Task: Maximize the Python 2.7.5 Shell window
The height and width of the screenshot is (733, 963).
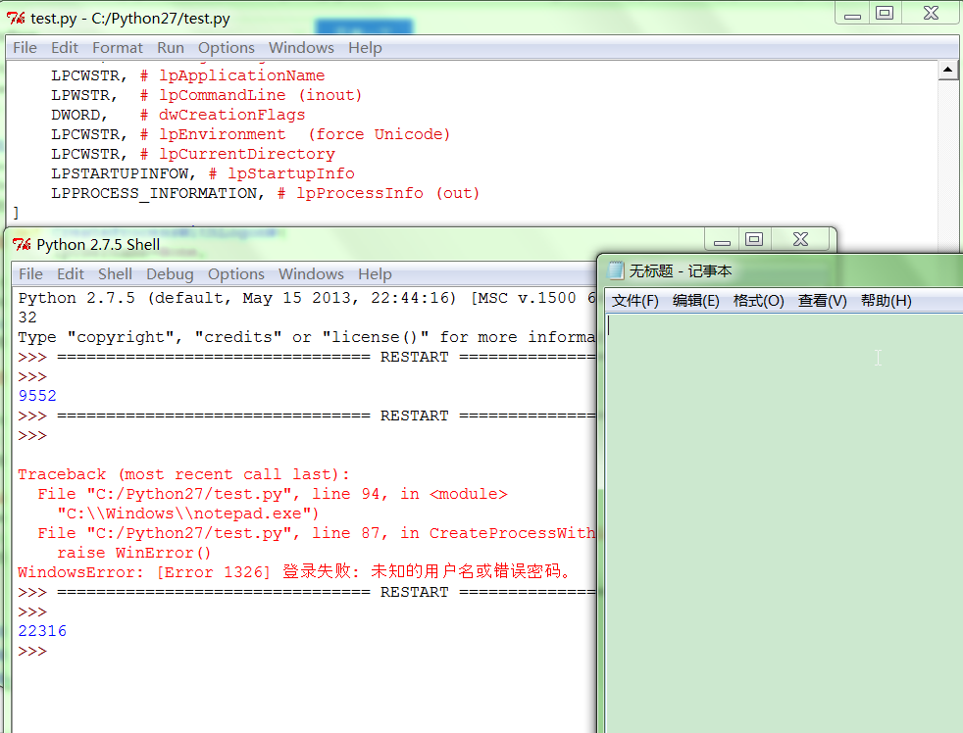Action: click(x=754, y=239)
